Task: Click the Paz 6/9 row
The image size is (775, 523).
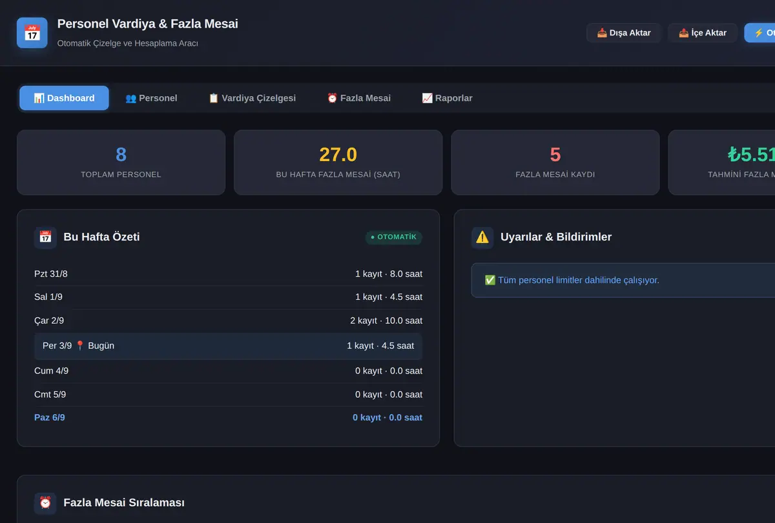Action: (228, 418)
